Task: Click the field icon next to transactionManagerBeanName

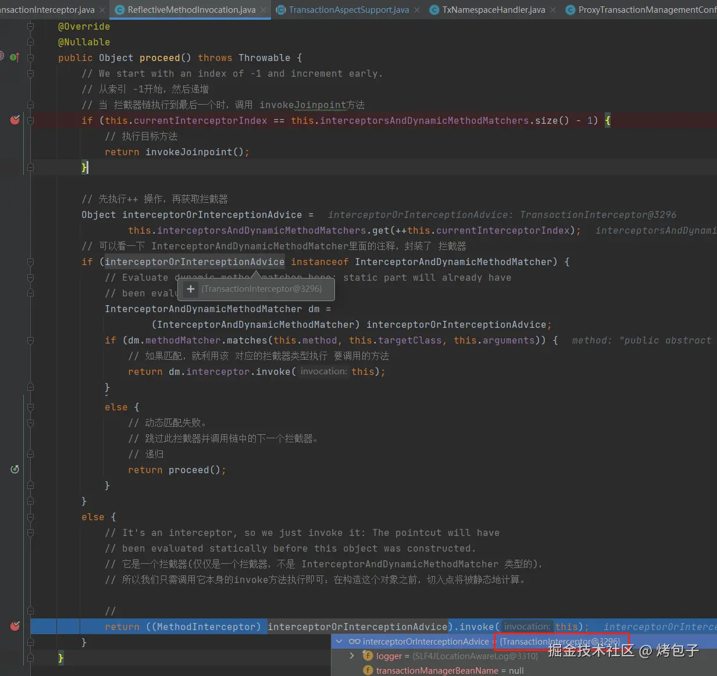Action: click(x=368, y=670)
